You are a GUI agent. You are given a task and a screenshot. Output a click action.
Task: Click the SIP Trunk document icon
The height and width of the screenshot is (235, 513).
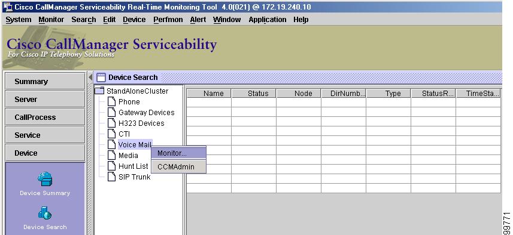coord(111,177)
